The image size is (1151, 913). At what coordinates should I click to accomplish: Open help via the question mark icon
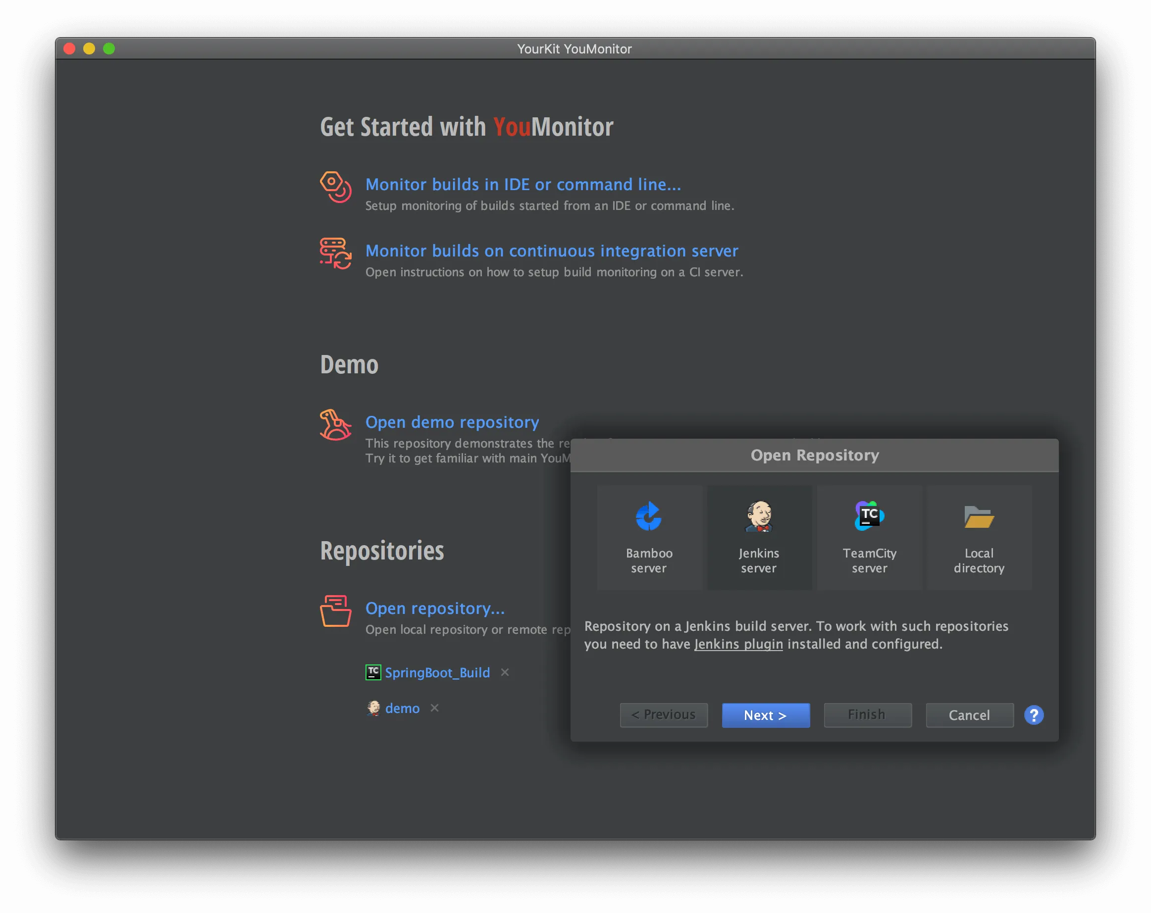(x=1034, y=715)
